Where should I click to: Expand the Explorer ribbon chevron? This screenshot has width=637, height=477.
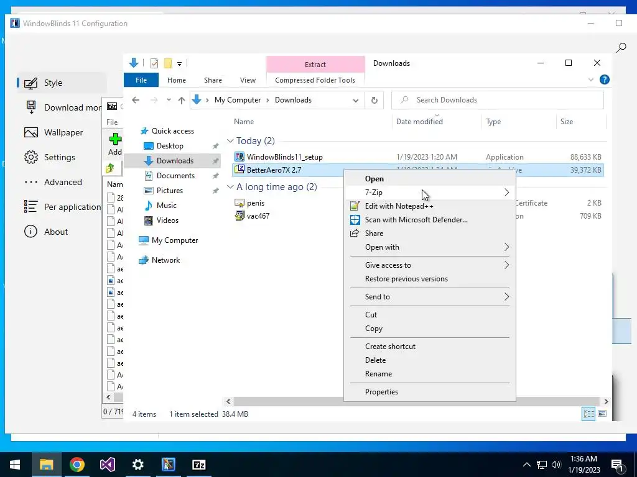591,79
